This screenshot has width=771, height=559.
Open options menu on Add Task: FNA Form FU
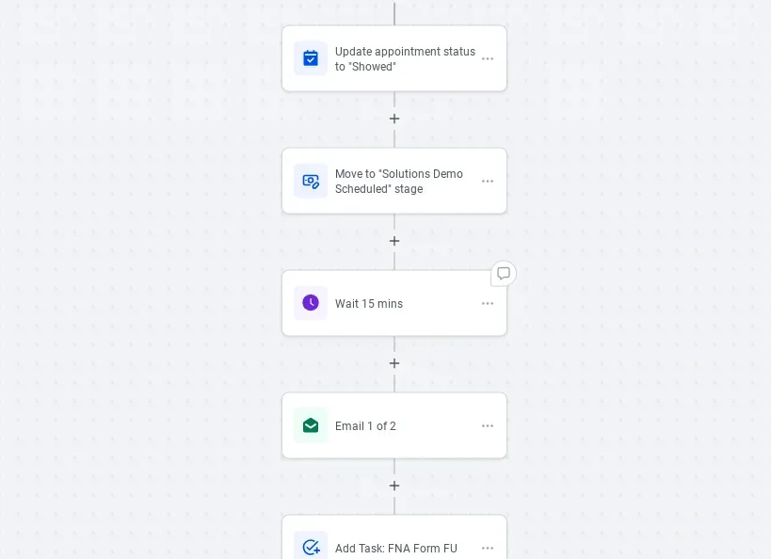tap(488, 548)
